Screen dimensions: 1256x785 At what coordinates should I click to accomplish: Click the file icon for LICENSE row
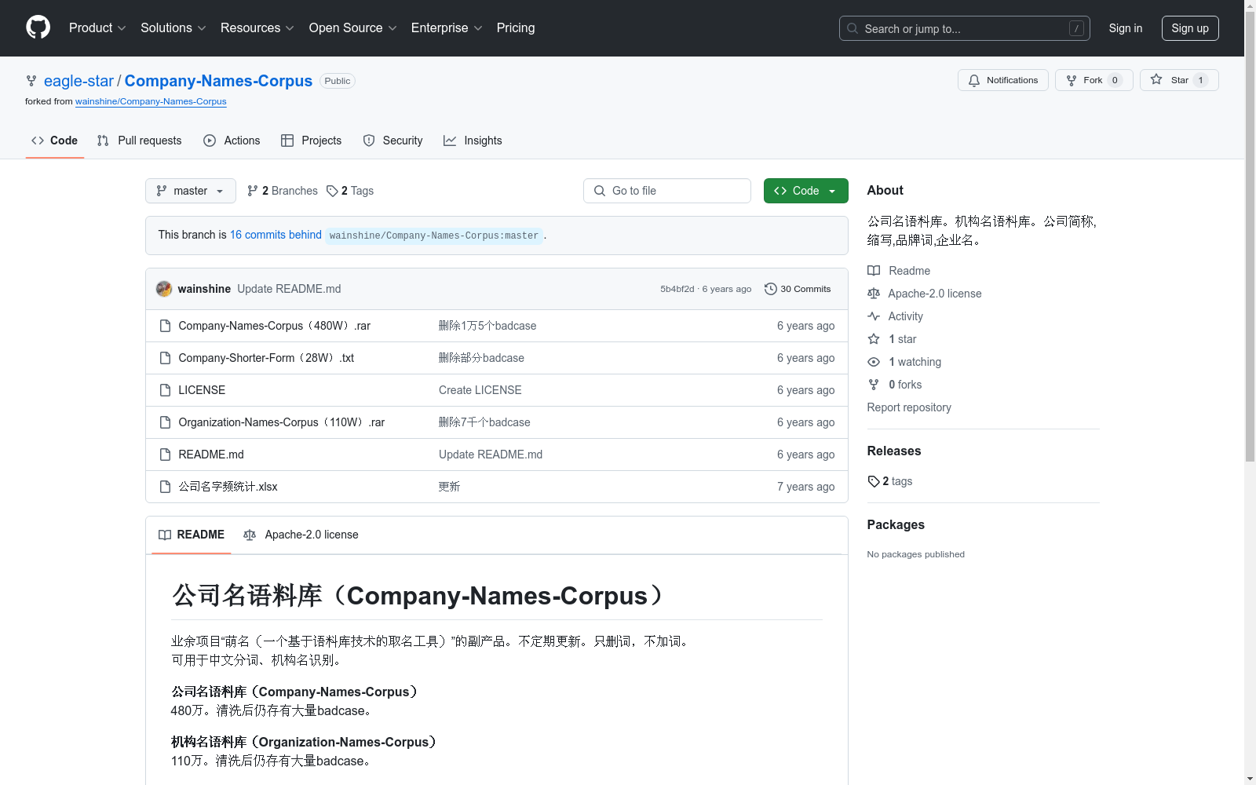(165, 390)
